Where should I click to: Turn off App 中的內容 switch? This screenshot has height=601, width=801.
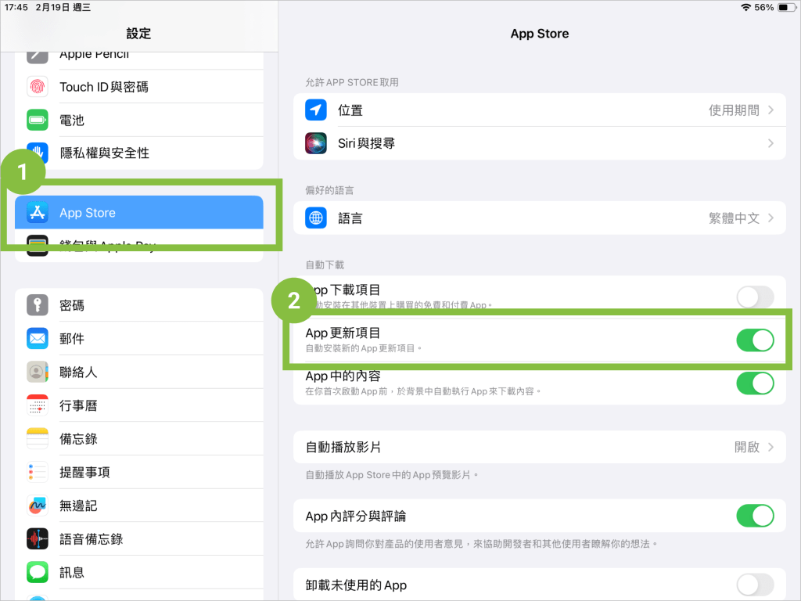pos(755,383)
